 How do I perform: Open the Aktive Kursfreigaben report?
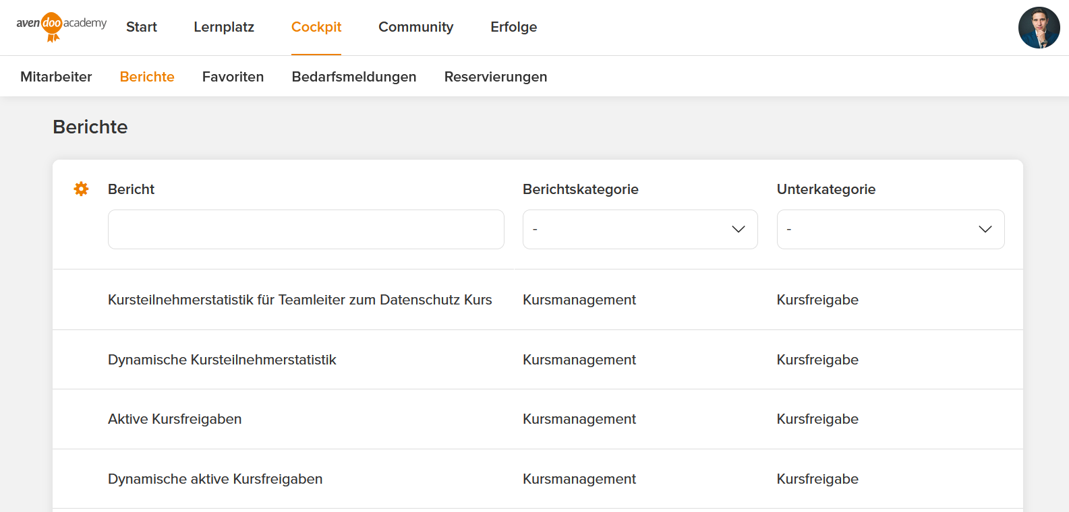click(175, 419)
